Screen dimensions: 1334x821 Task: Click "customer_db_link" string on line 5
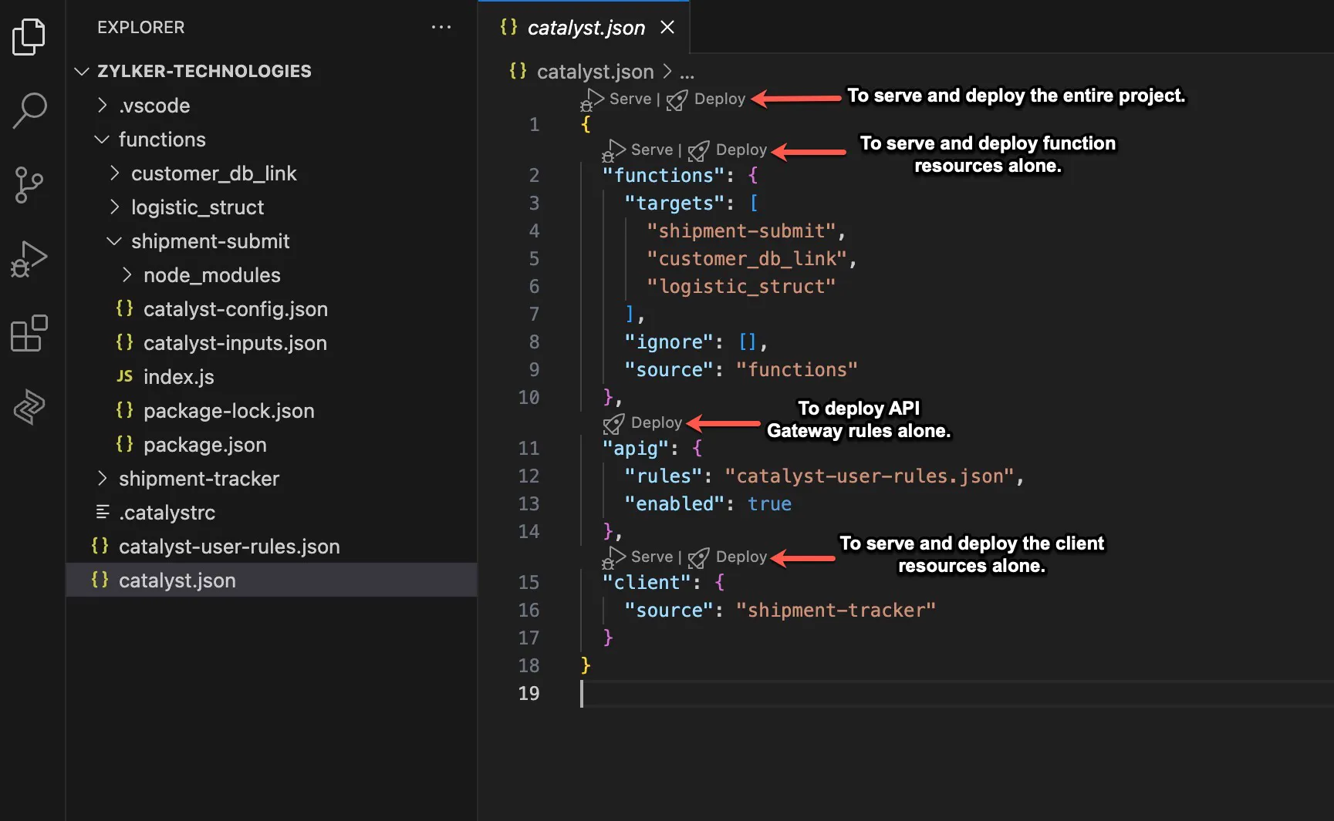747,259
